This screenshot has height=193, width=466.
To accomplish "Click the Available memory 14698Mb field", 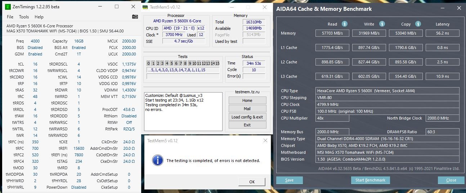I will tap(254, 28).
